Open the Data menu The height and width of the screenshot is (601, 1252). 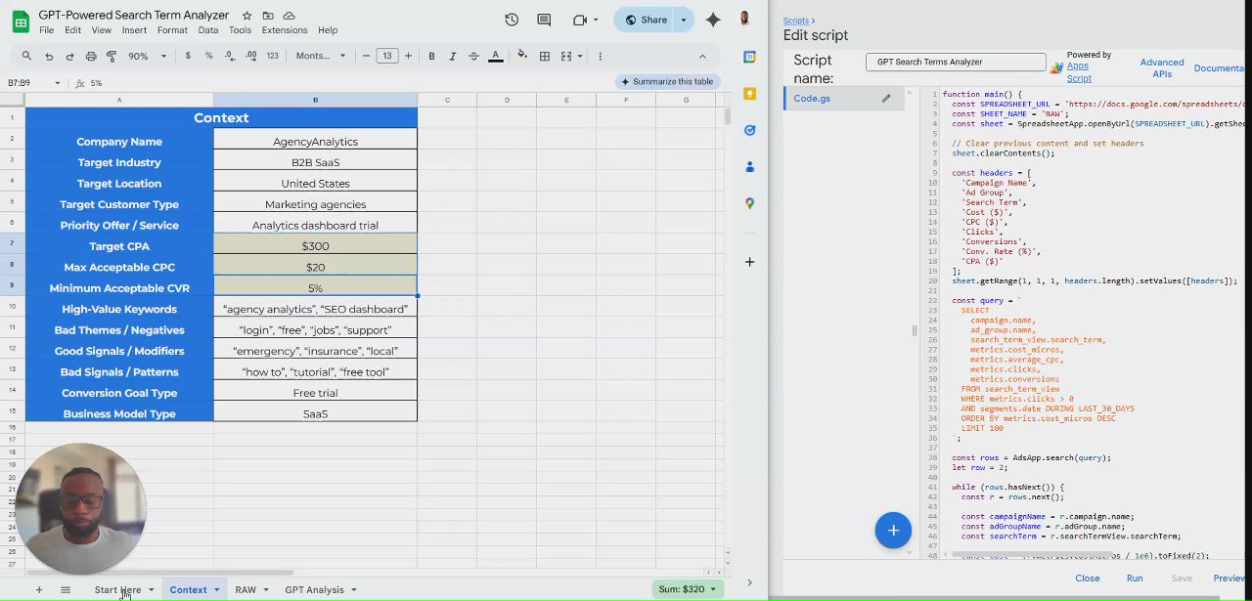pos(208,30)
